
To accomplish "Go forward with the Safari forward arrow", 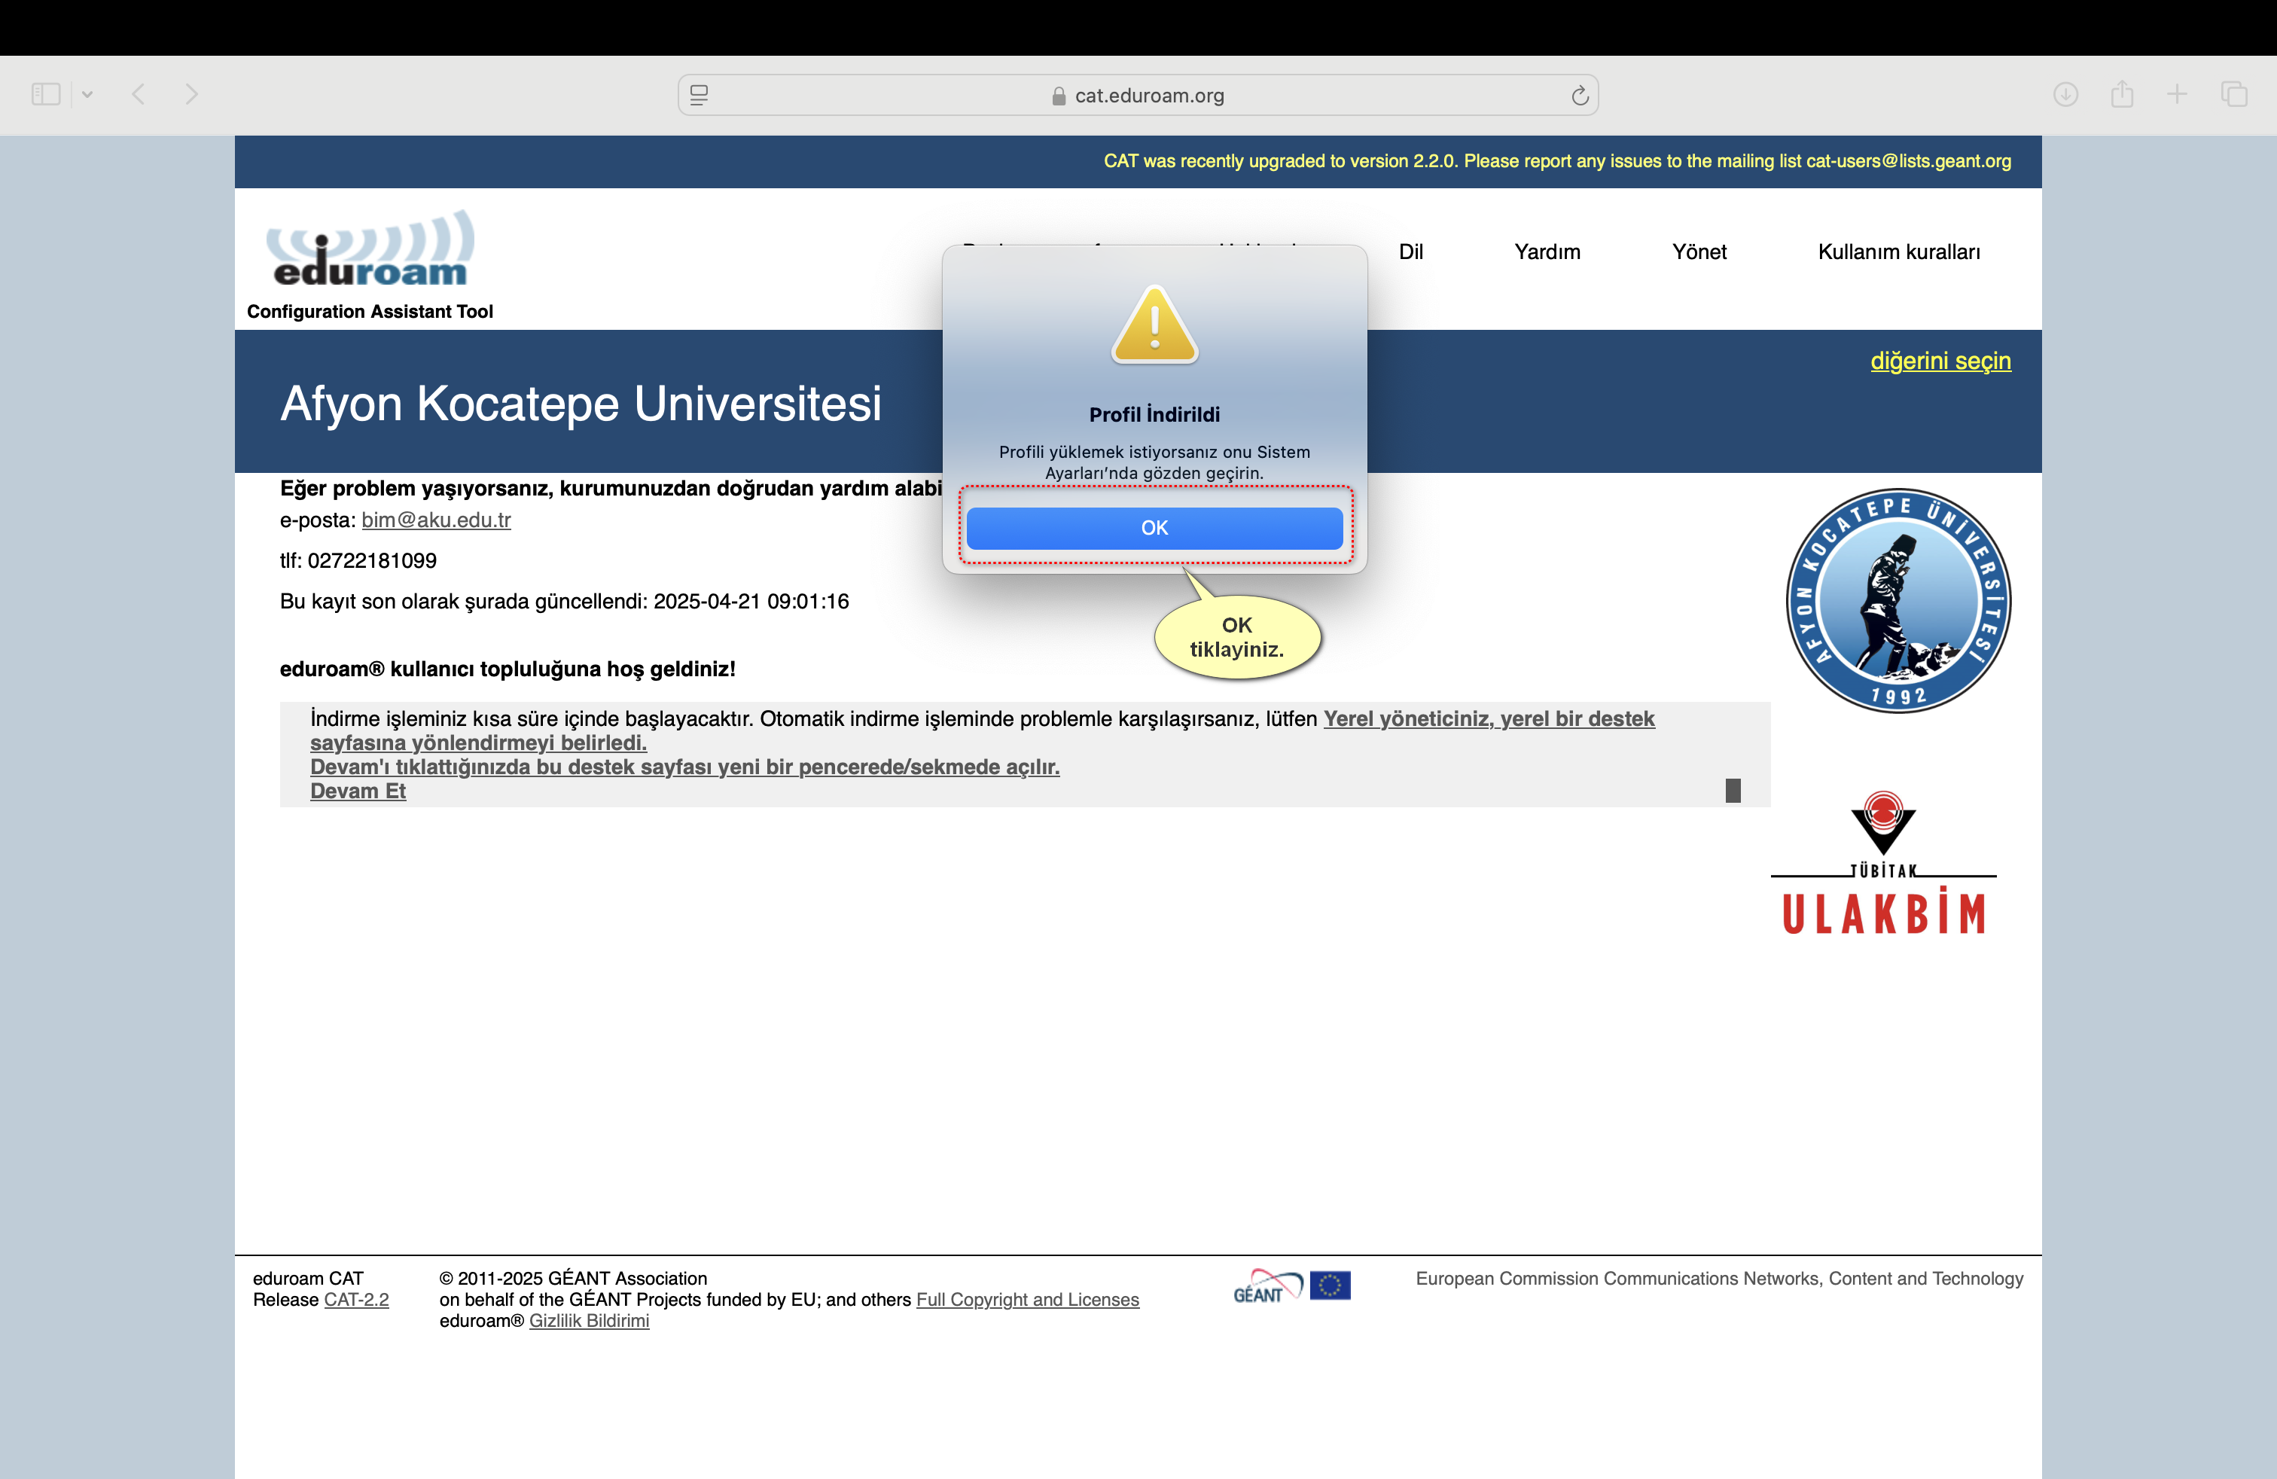I will [x=191, y=93].
